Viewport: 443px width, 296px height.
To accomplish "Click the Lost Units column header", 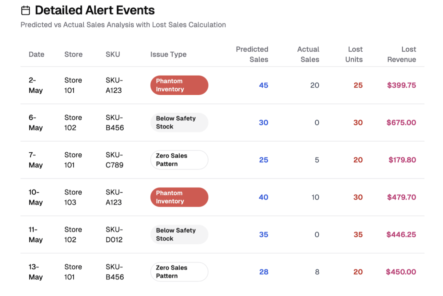I will pyautogui.click(x=354, y=54).
